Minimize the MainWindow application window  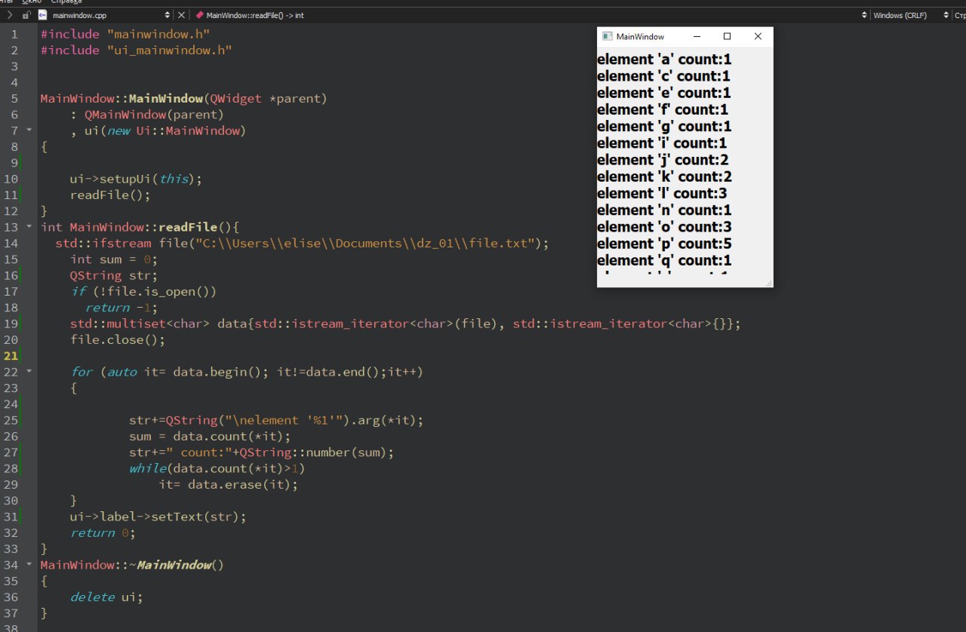click(x=697, y=36)
